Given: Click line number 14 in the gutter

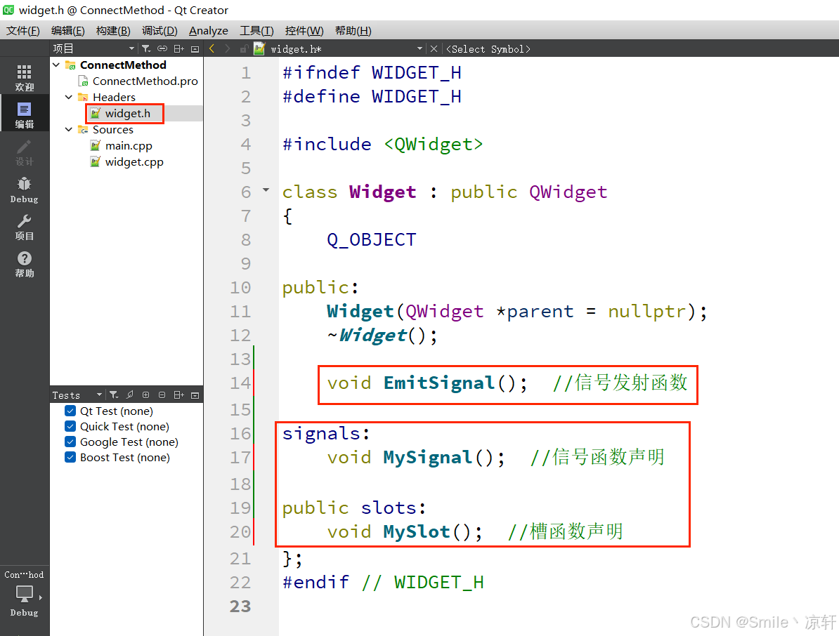Looking at the screenshot, I should (x=240, y=383).
